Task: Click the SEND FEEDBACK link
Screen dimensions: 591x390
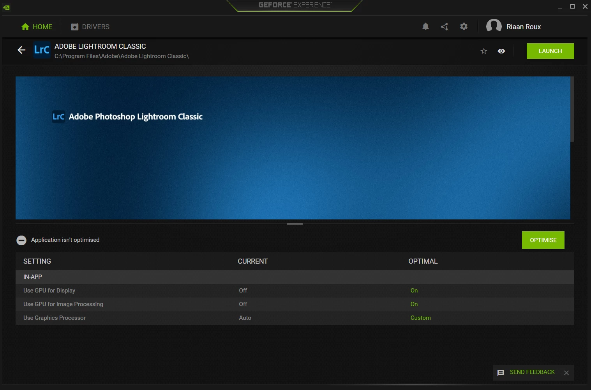Action: tap(532, 372)
